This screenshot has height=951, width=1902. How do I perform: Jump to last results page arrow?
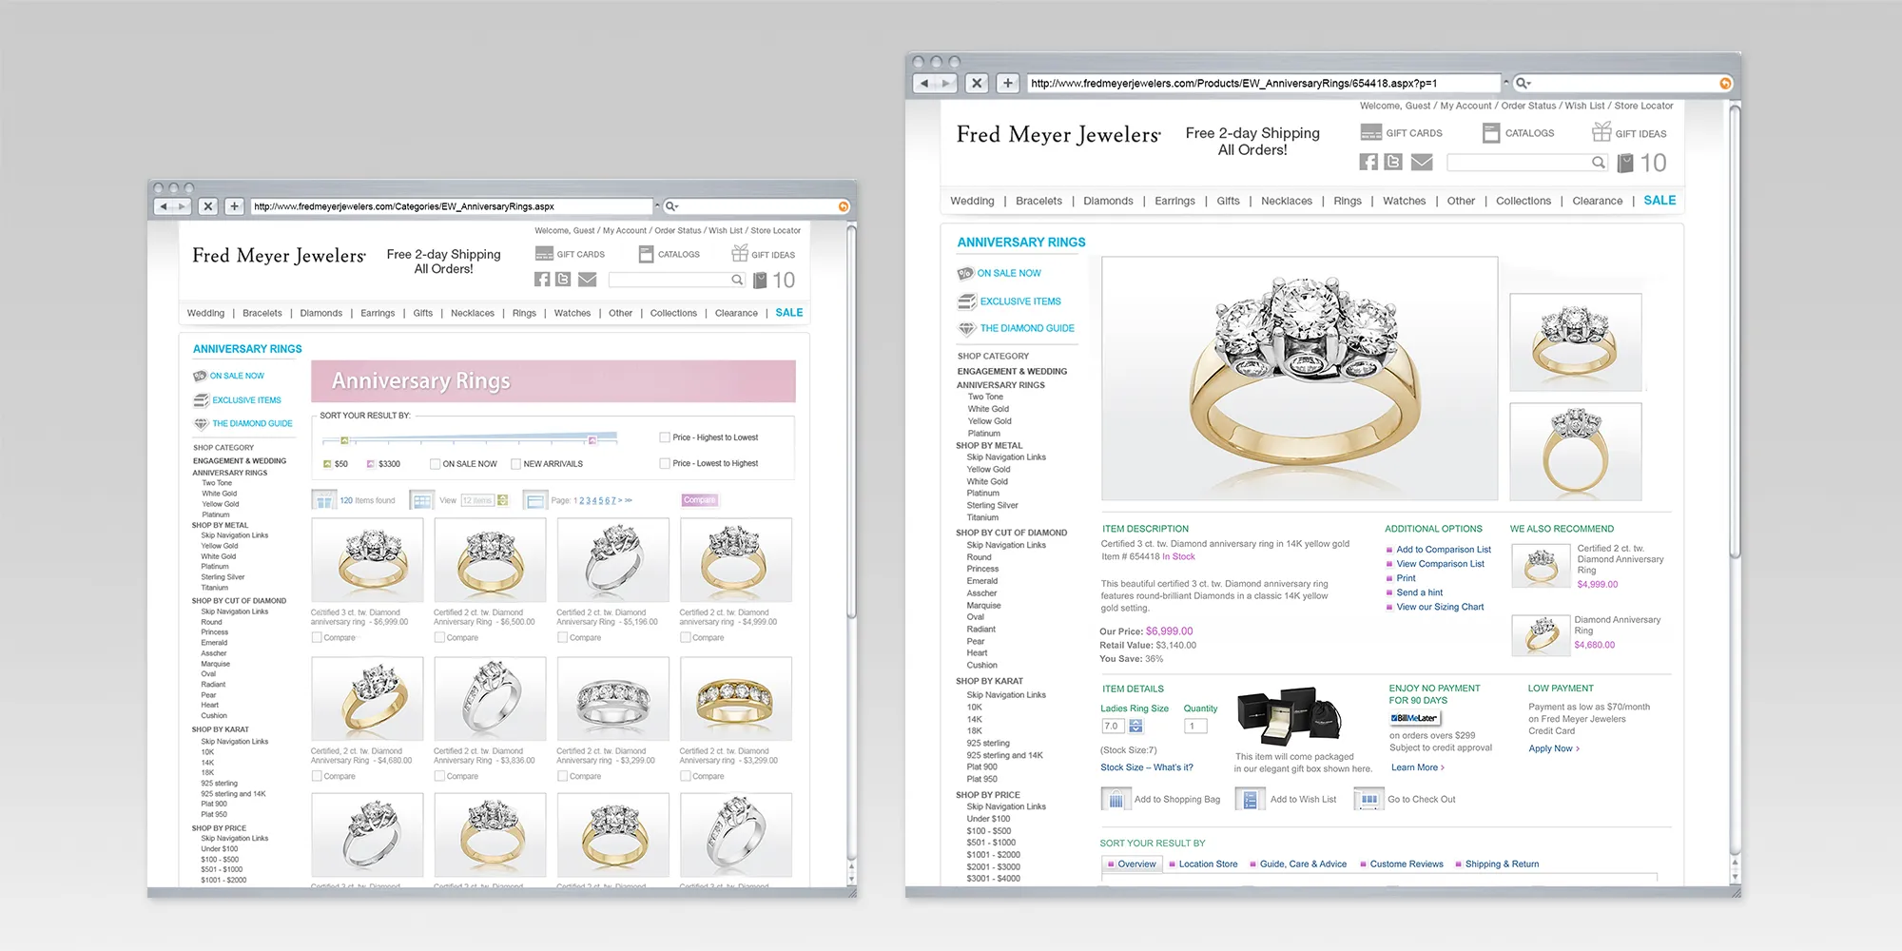tap(629, 500)
